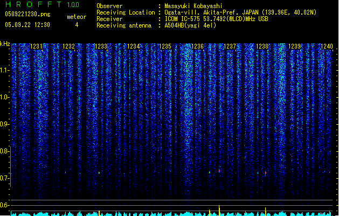Screen dimensions: 339x216
Task: Click the 0.7 kHz axis tick label
Action: (x=4, y=178)
